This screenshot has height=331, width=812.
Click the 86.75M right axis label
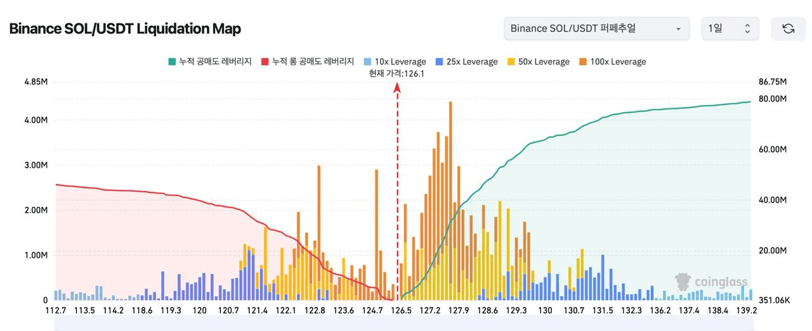[x=773, y=82]
